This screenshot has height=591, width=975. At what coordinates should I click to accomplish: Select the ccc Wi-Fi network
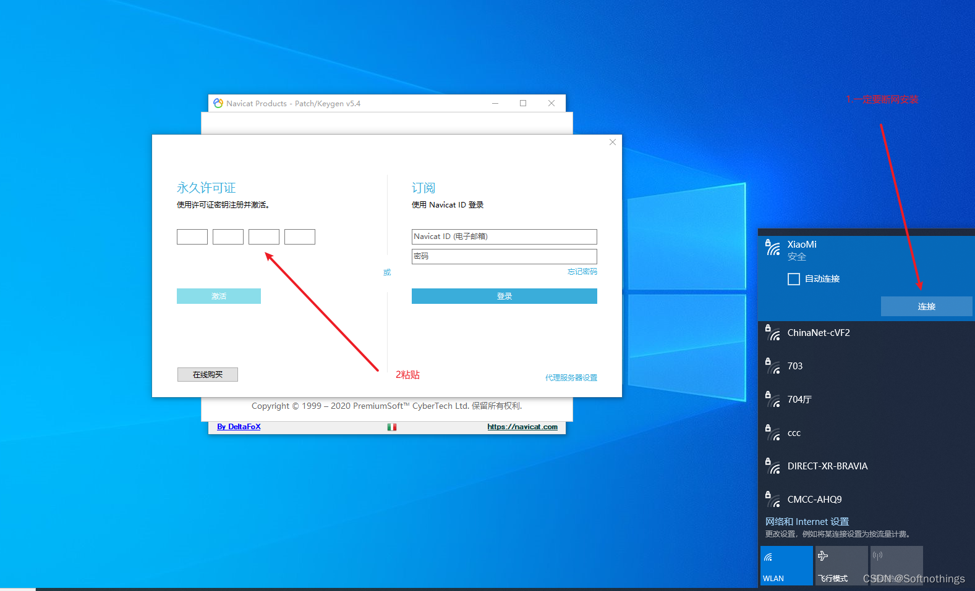pos(866,433)
